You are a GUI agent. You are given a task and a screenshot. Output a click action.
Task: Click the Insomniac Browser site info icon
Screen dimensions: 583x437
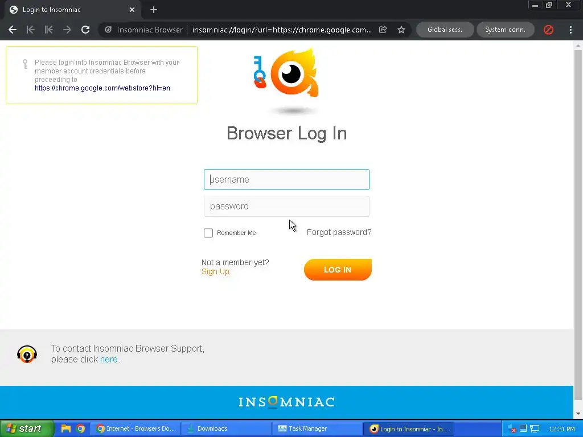point(108,30)
